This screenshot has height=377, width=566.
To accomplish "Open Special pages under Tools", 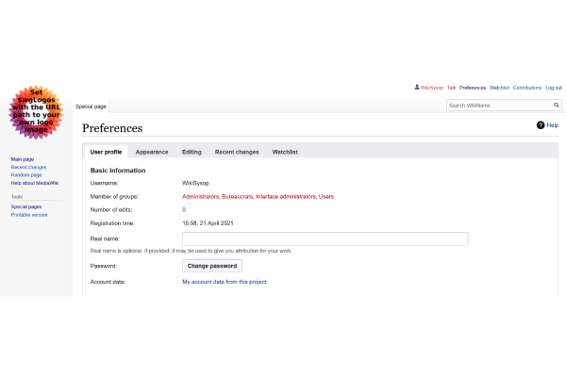I will click(x=26, y=205).
